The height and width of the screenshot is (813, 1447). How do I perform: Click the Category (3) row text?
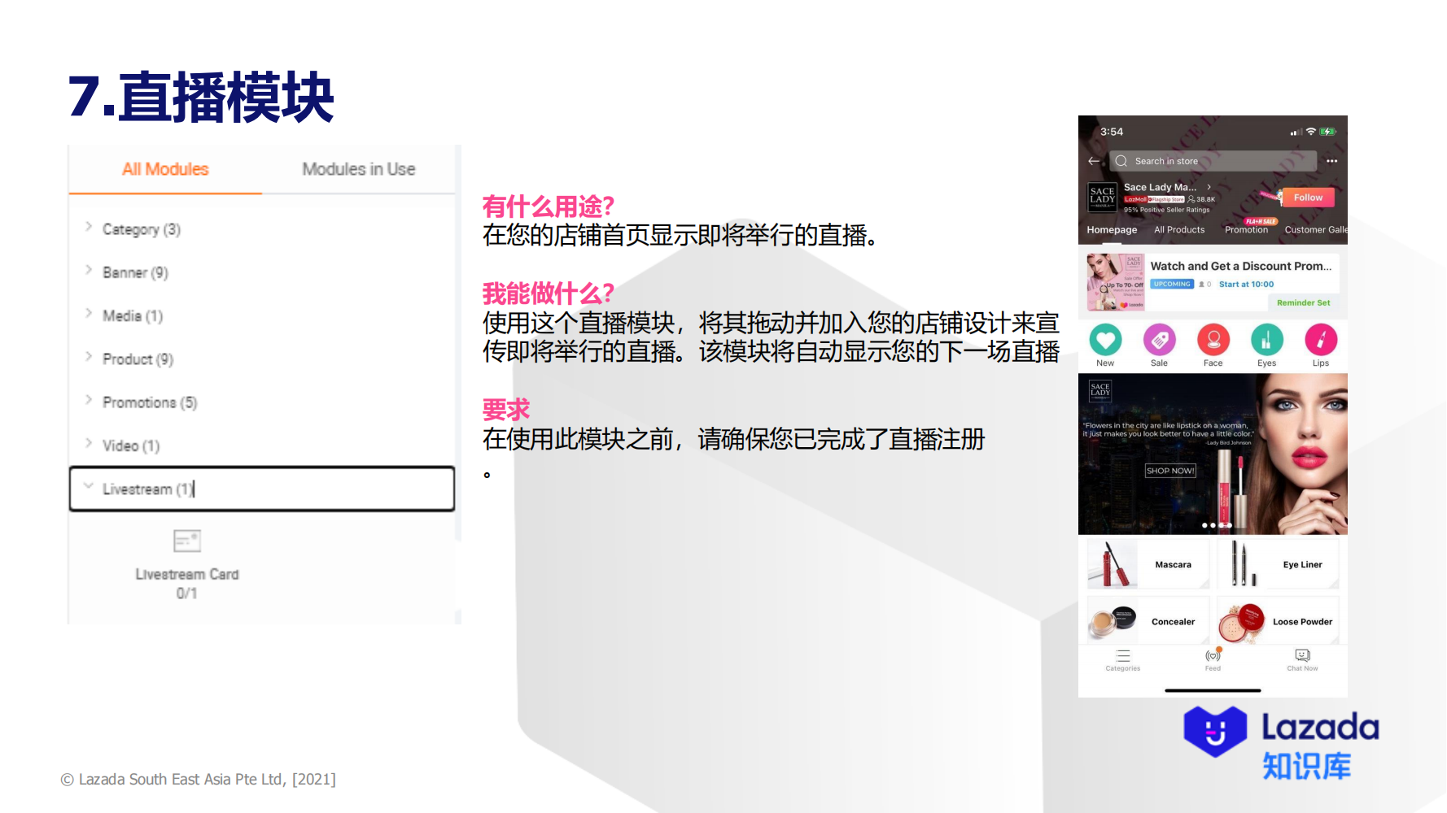[x=142, y=229]
